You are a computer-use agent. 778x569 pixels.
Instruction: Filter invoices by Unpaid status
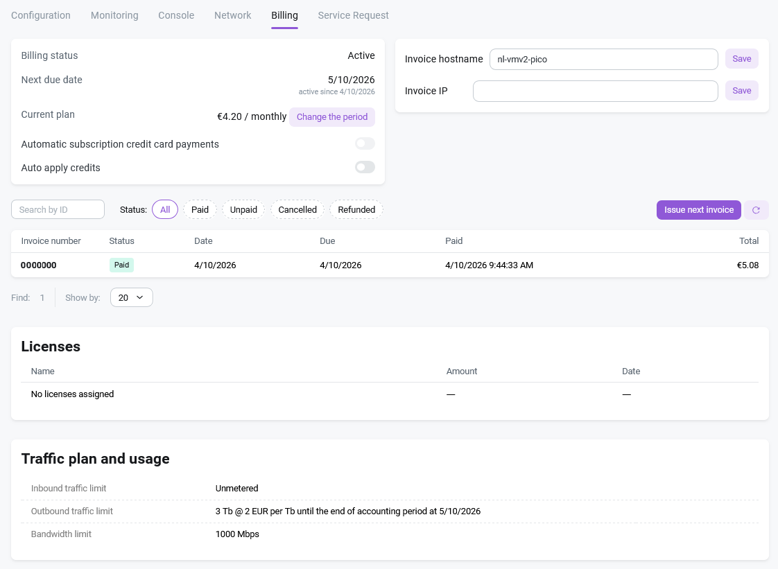click(x=243, y=209)
